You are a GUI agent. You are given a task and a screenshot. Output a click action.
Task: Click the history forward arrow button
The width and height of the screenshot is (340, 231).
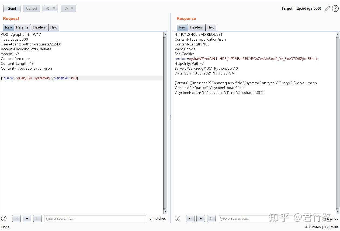(66, 8)
